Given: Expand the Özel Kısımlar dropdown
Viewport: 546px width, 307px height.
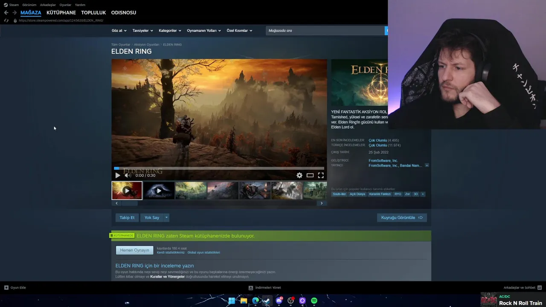Looking at the screenshot, I should [239, 31].
